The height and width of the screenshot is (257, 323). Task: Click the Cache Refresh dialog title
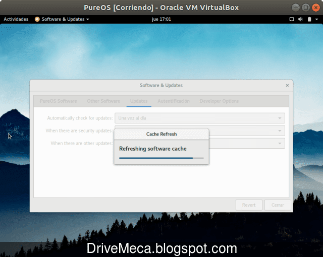(x=161, y=134)
